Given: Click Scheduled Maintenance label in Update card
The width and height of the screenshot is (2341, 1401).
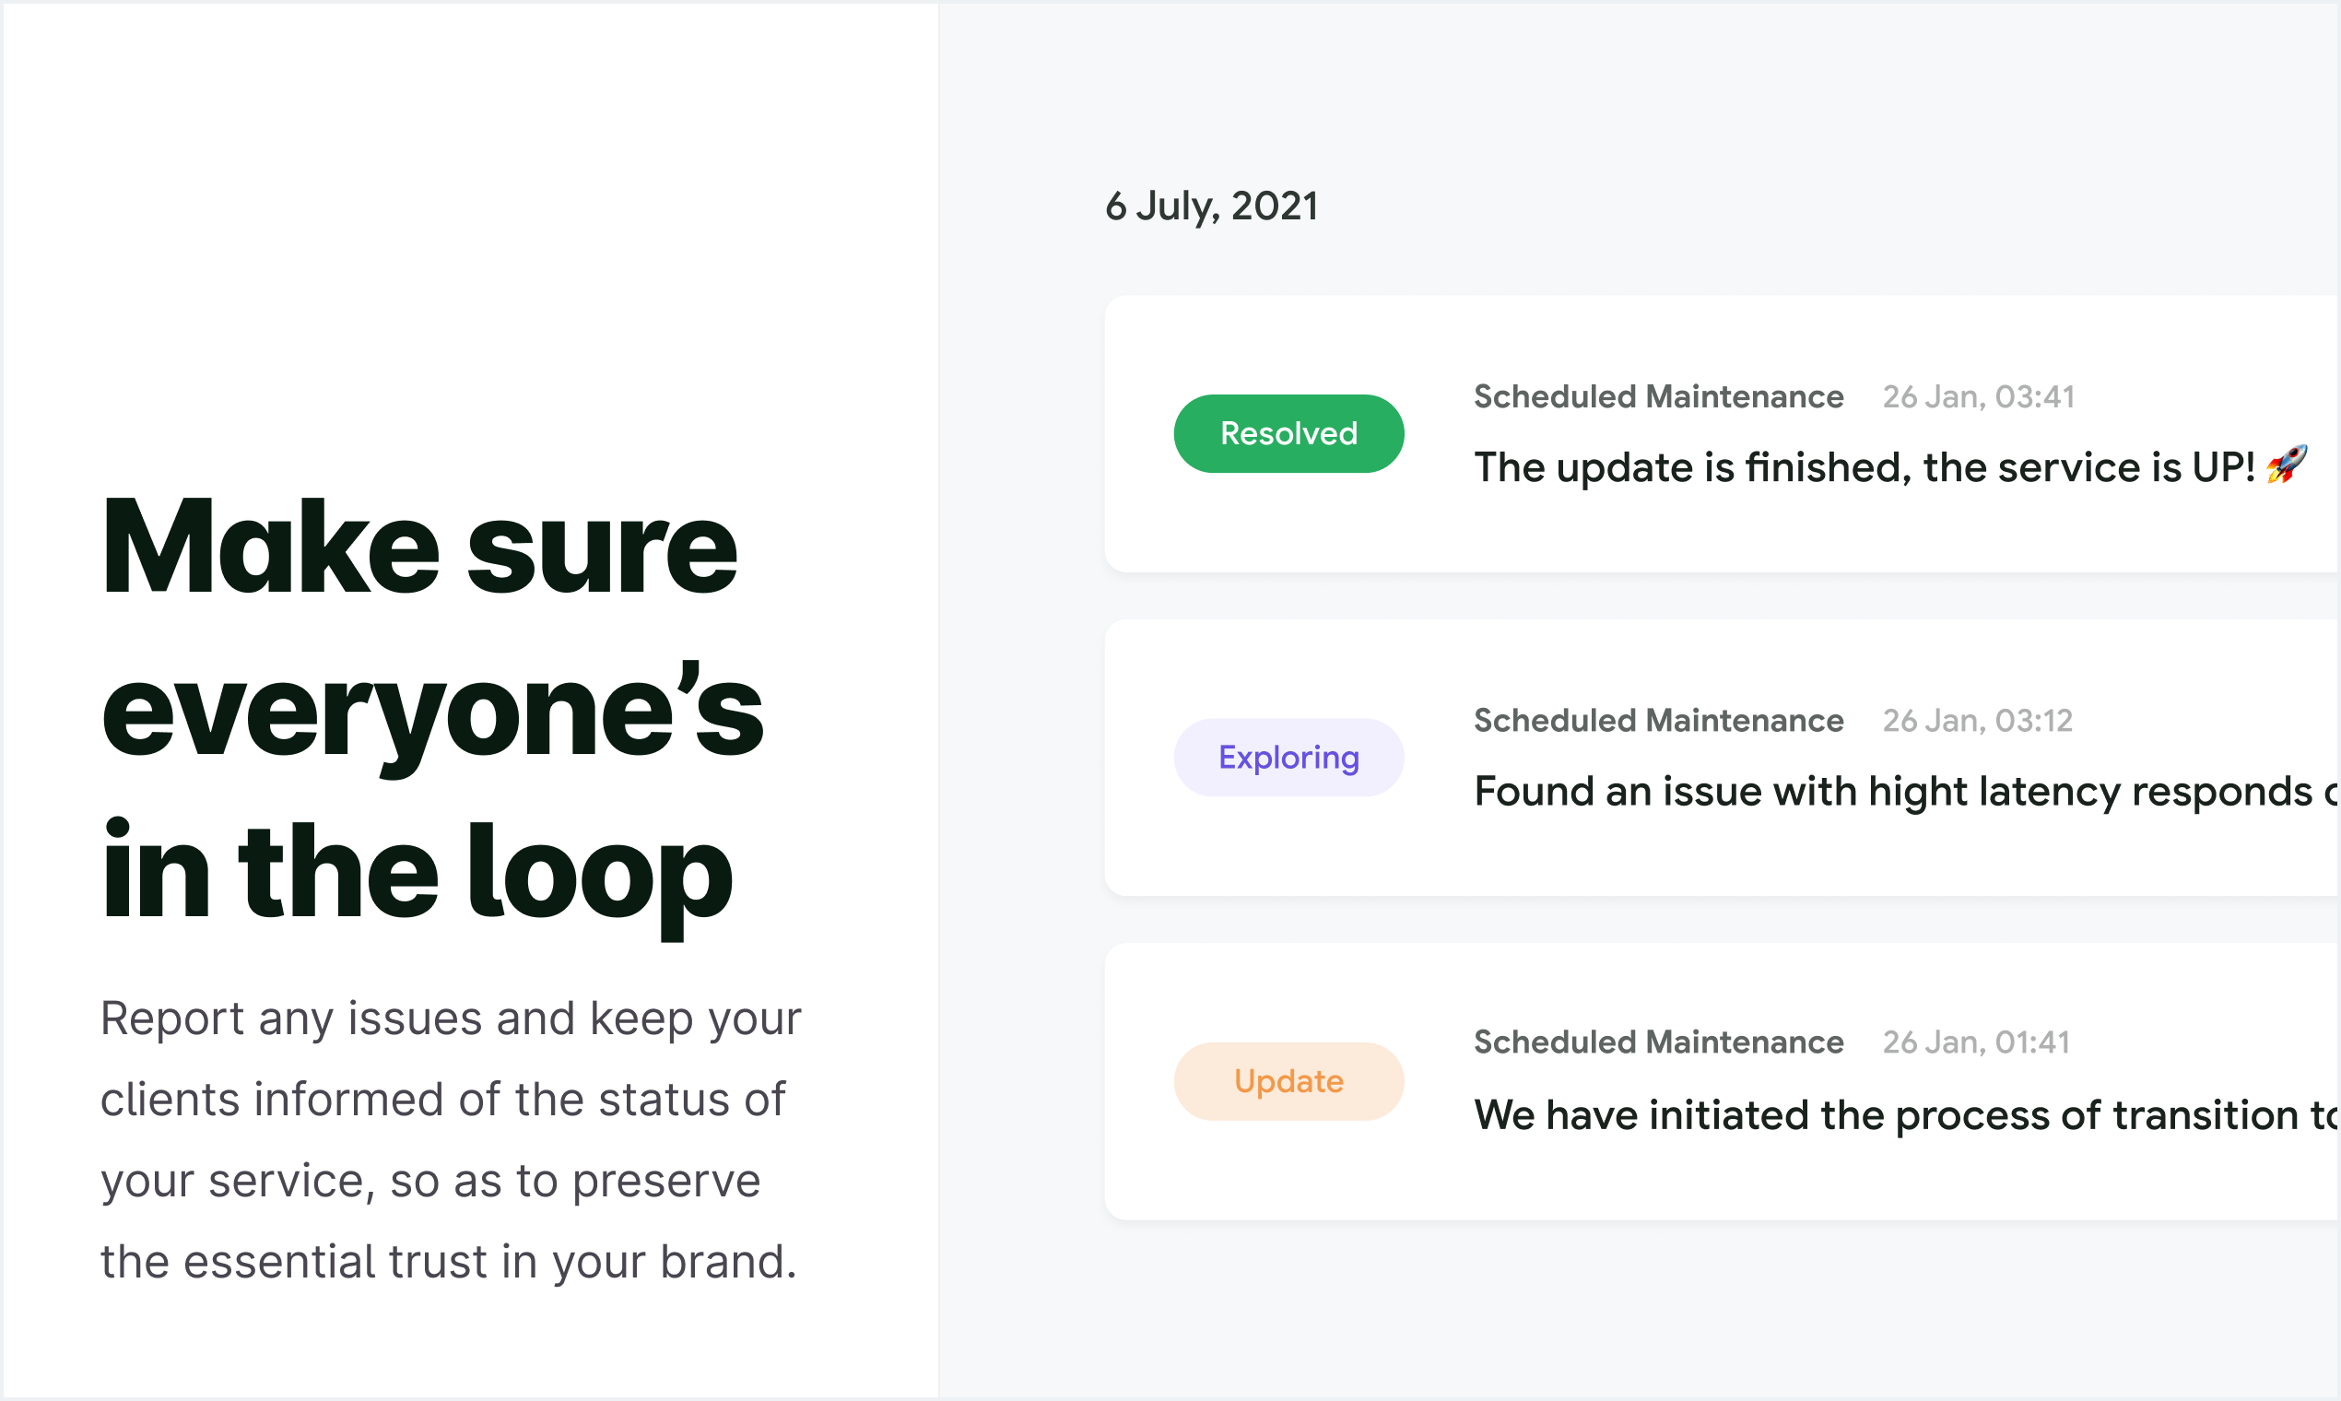Looking at the screenshot, I should pos(1659,1042).
